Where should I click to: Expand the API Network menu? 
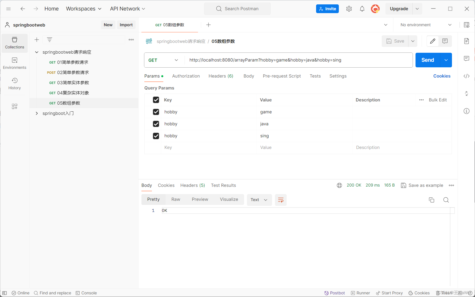pyautogui.click(x=127, y=9)
